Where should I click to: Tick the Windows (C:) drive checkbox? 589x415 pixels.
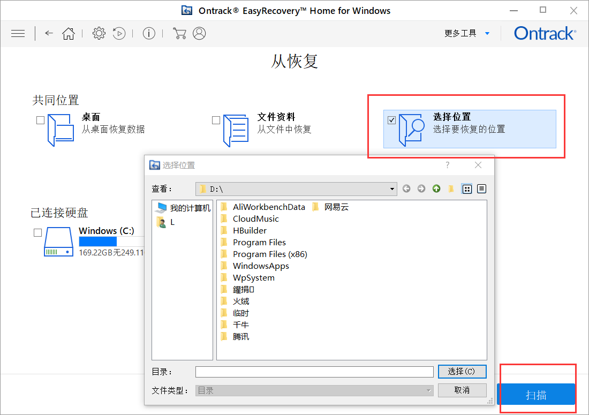[37, 233]
